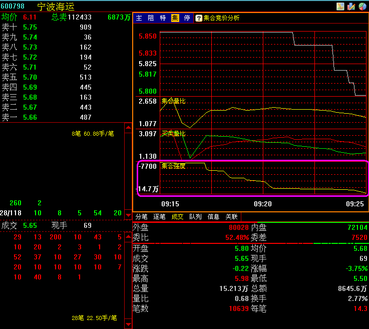369x329 pixels.
Task: Click the 宁波海运 stock name
Action: pos(55,7)
